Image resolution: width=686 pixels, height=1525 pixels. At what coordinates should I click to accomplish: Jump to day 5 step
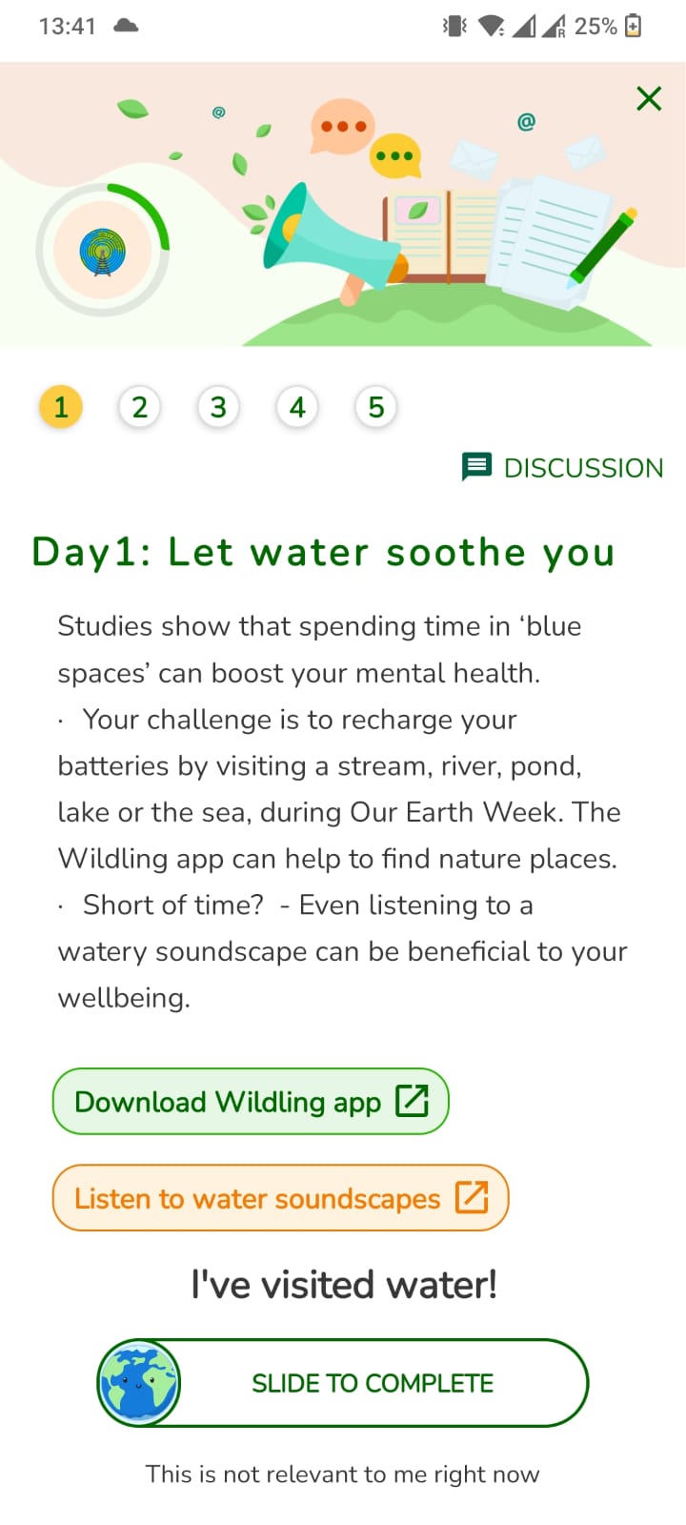coord(376,407)
